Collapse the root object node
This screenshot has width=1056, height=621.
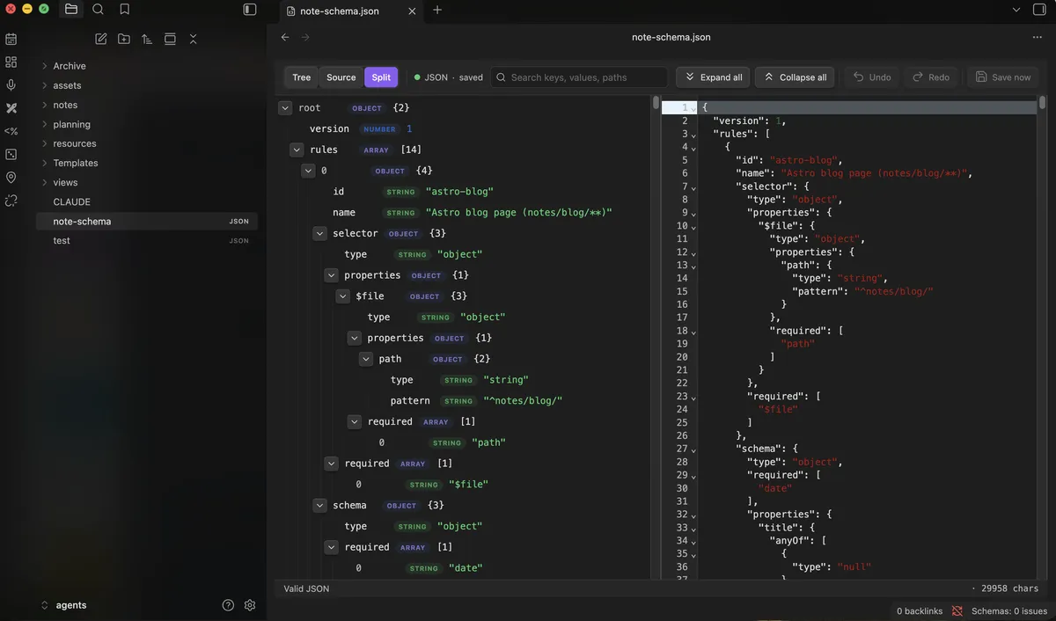point(285,108)
